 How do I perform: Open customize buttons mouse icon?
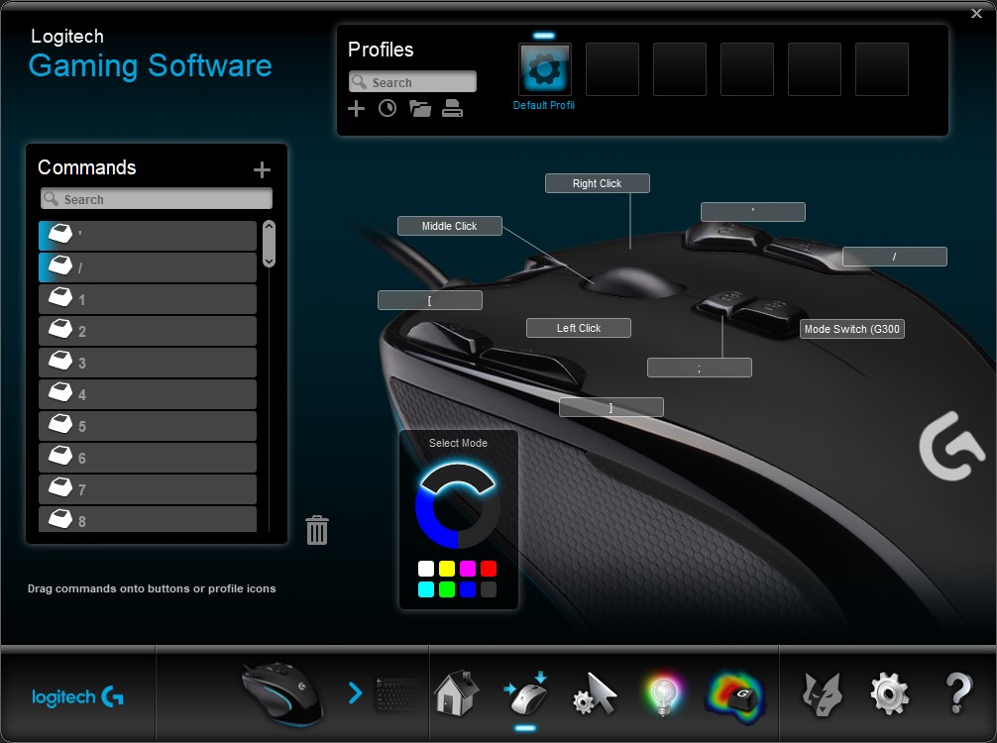[526, 692]
